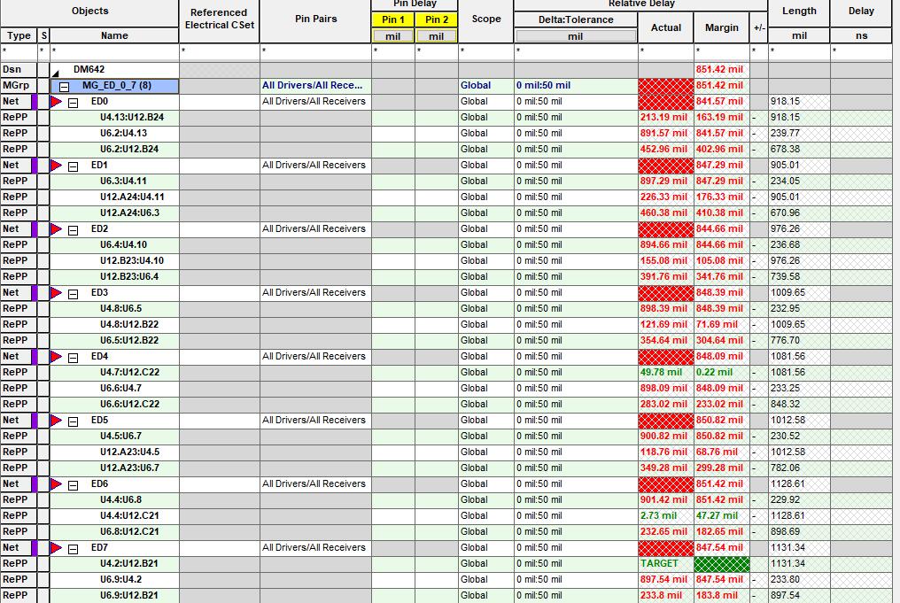Select the Pin 2 column header
This screenshot has height=603, width=900.
click(x=437, y=19)
